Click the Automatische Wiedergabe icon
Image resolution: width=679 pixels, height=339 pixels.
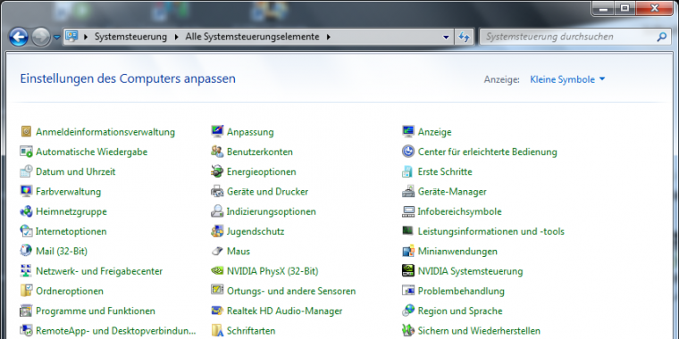coord(27,152)
